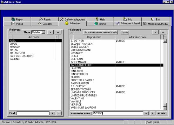Screen dimensions: 174x125
Task: Switch to the Period tab
Action: tap(17, 24)
